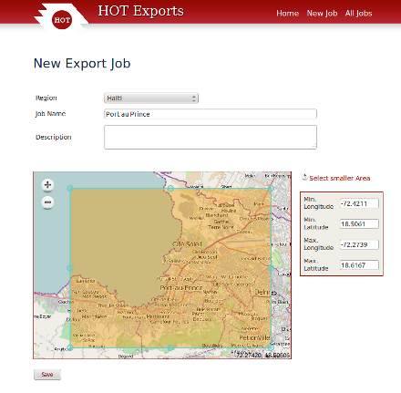Click the Save button
This screenshot has width=401, height=393.
pyautogui.click(x=47, y=375)
